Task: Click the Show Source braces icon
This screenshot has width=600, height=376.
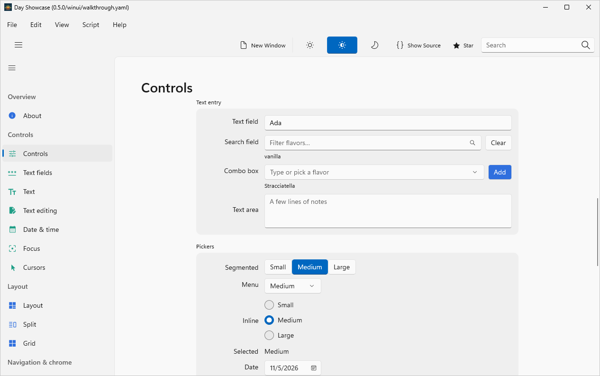Action: 400,45
